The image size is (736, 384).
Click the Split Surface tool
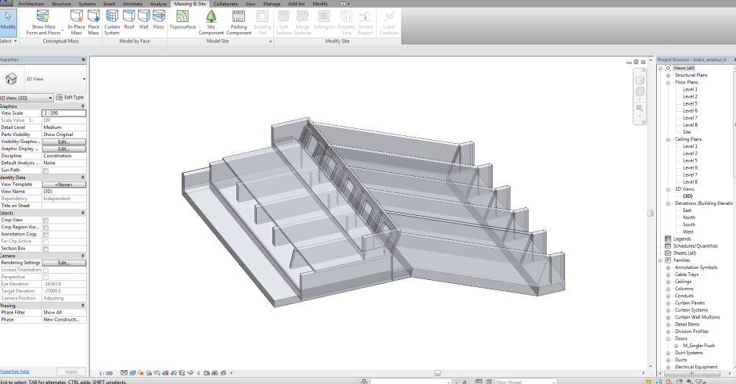tap(283, 22)
